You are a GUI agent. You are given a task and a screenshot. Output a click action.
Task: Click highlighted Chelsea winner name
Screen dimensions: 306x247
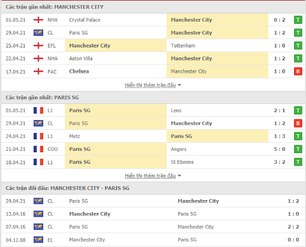[79, 71]
